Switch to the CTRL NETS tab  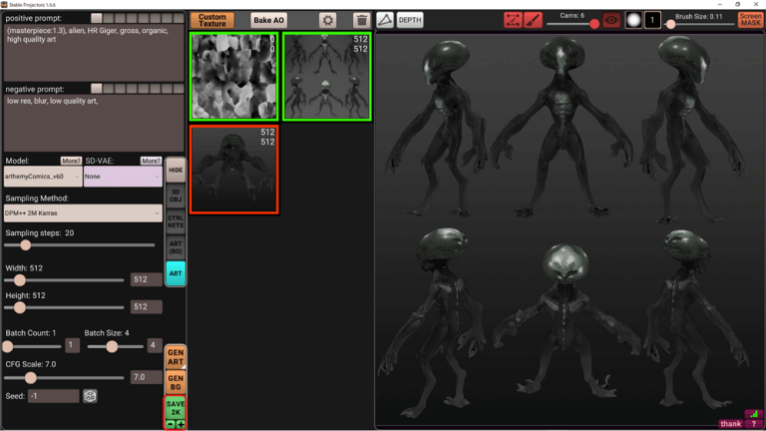point(176,221)
